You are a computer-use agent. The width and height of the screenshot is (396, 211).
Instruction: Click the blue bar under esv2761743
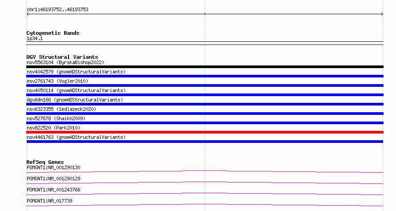click(x=205, y=85)
